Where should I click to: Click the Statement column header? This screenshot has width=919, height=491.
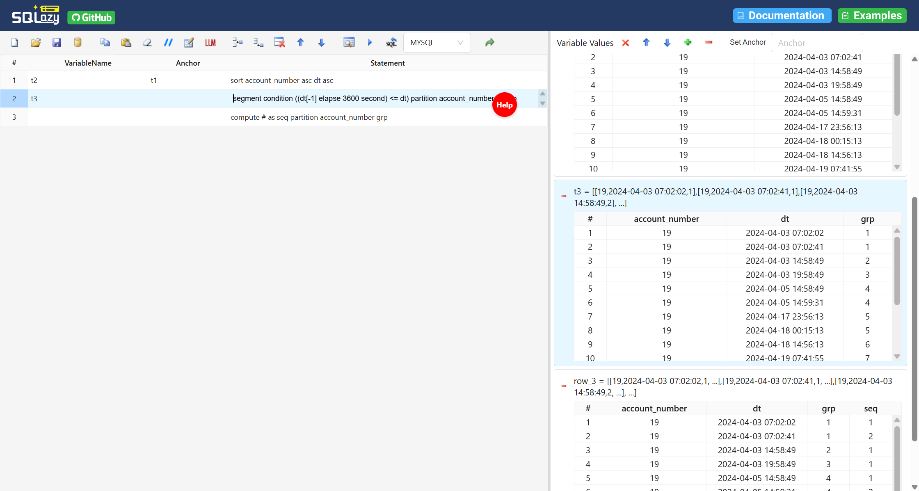[387, 63]
